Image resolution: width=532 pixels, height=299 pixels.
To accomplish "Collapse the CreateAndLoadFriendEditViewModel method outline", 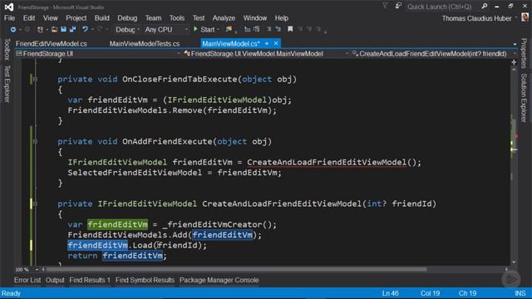I will click(x=35, y=203).
